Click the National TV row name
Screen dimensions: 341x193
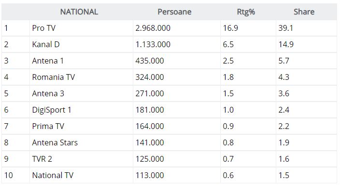[x=53, y=176]
